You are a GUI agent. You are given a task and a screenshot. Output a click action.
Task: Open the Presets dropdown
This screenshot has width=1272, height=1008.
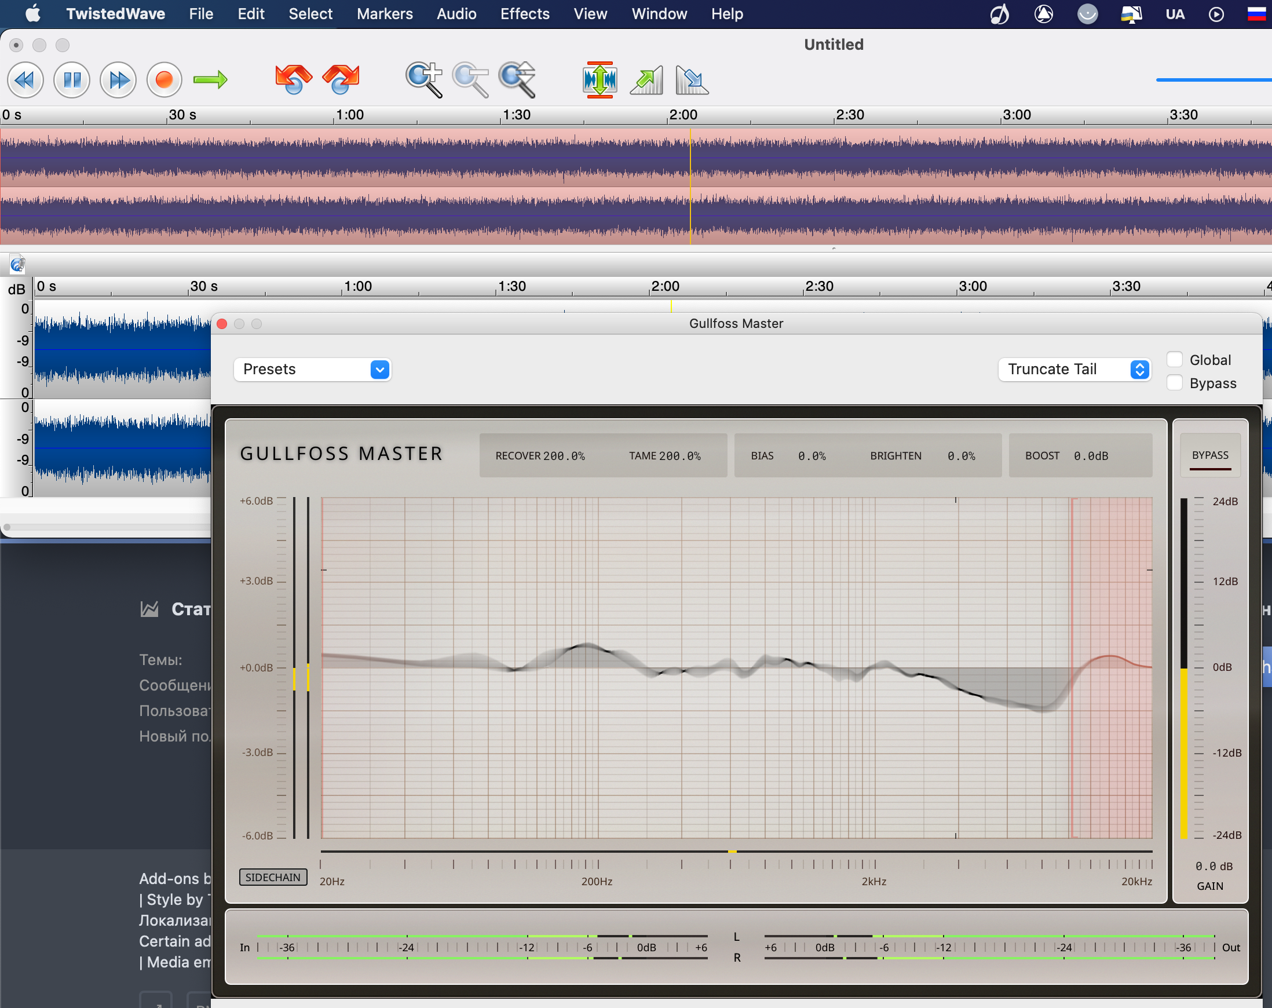(x=313, y=370)
